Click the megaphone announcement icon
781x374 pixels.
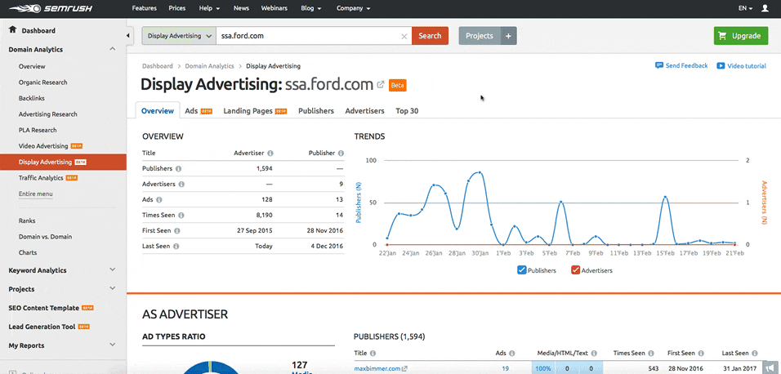[x=770, y=368]
